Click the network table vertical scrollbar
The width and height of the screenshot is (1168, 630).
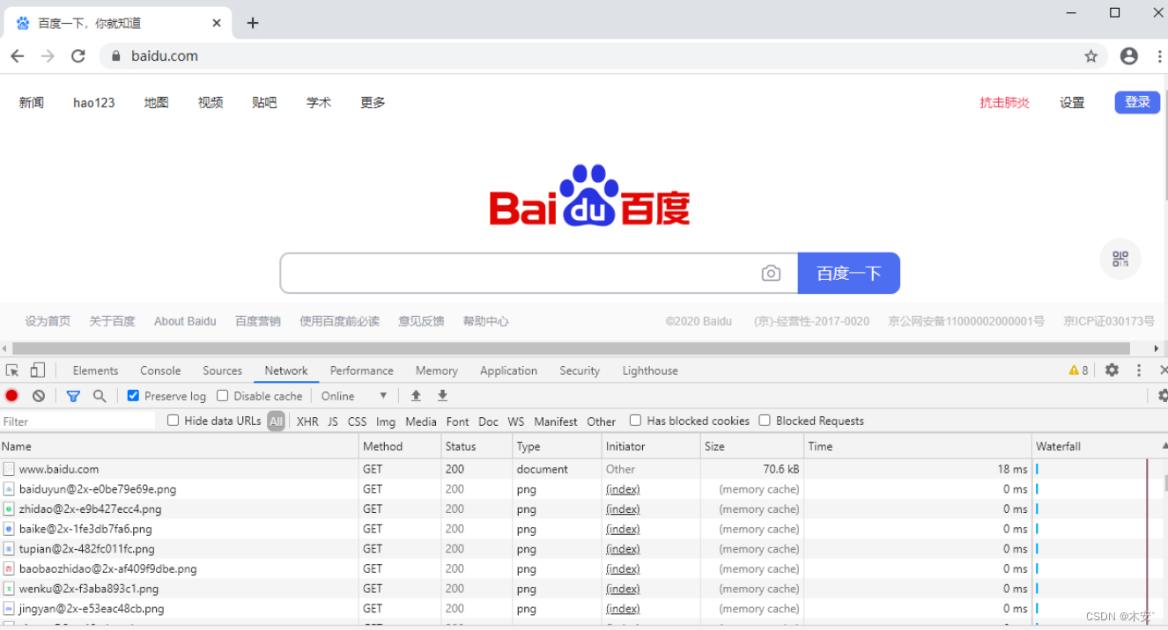(1165, 483)
